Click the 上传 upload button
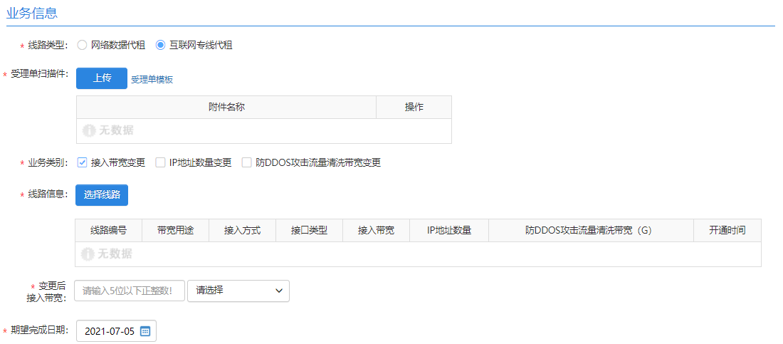 (x=102, y=78)
